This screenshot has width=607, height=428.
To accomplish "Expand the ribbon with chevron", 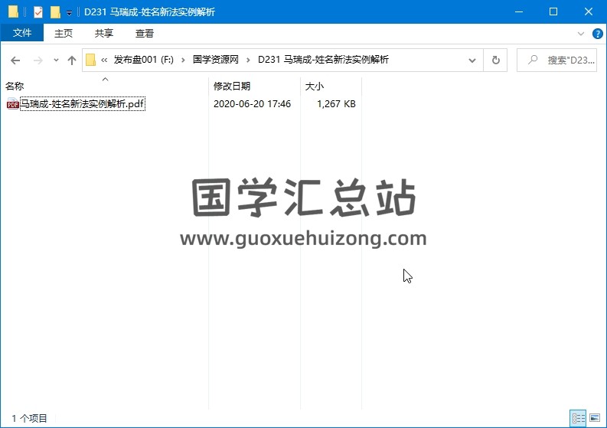I will click(x=581, y=34).
